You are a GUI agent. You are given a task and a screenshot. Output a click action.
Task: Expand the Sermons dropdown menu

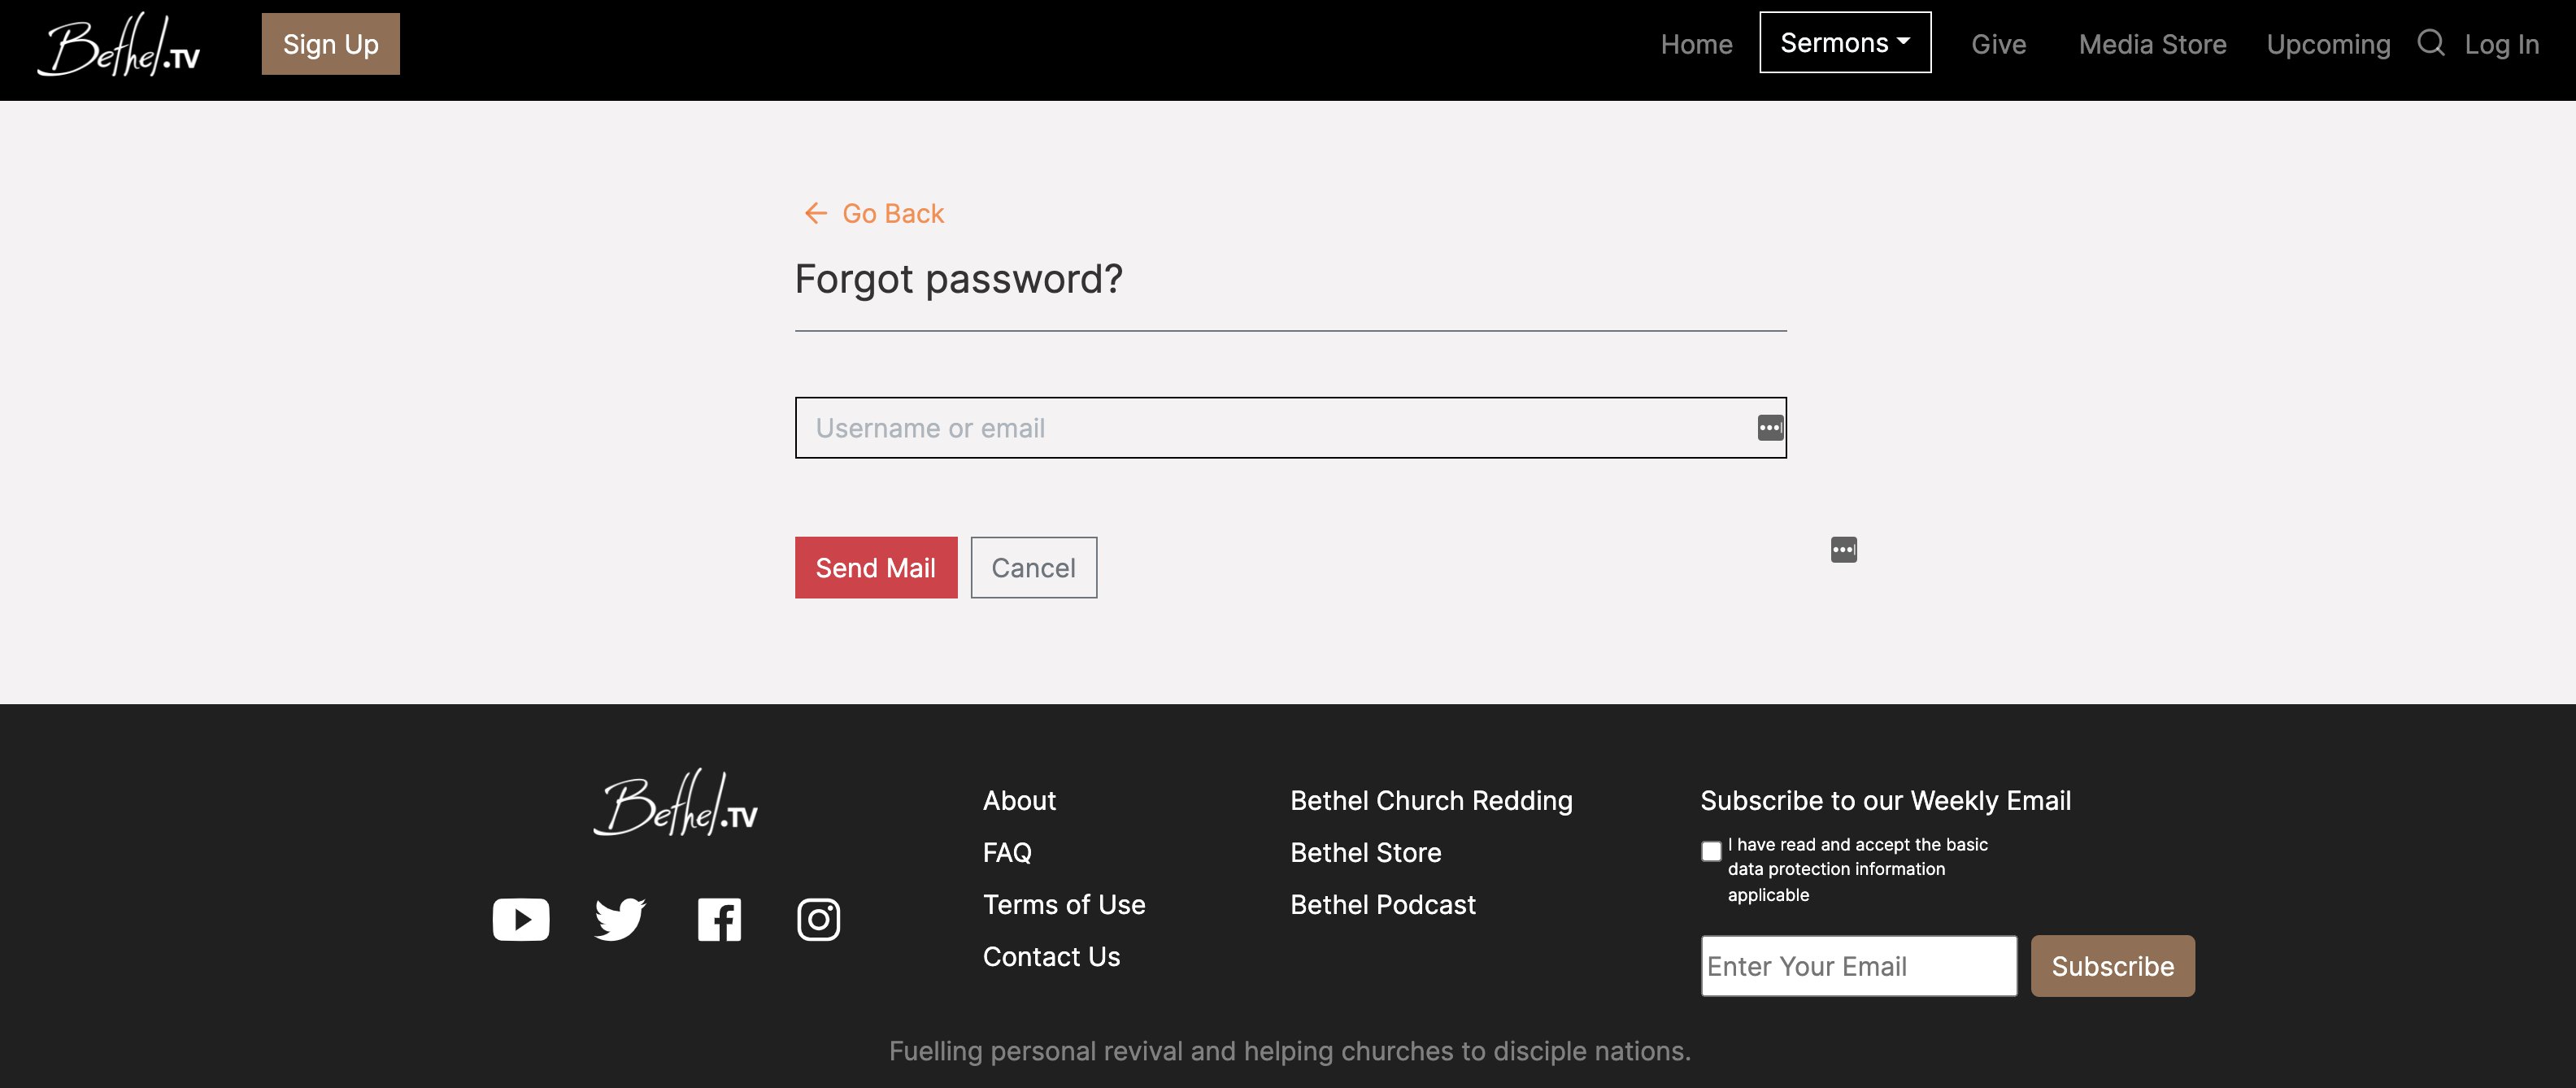pyautogui.click(x=1845, y=43)
